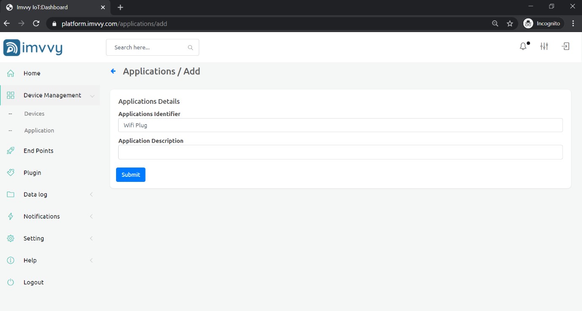
Task: Click the Device Management grid icon
Action: click(x=11, y=95)
